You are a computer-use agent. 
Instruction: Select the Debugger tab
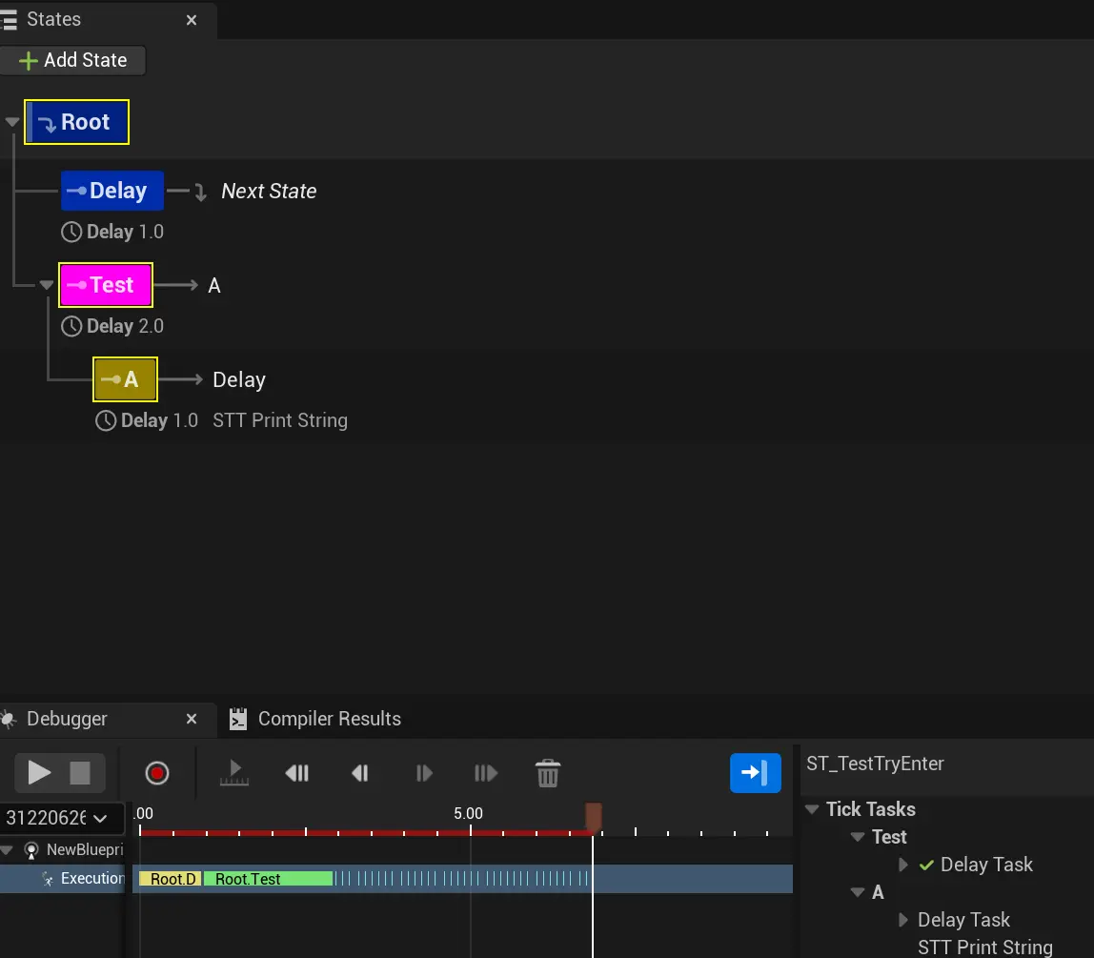tap(67, 719)
